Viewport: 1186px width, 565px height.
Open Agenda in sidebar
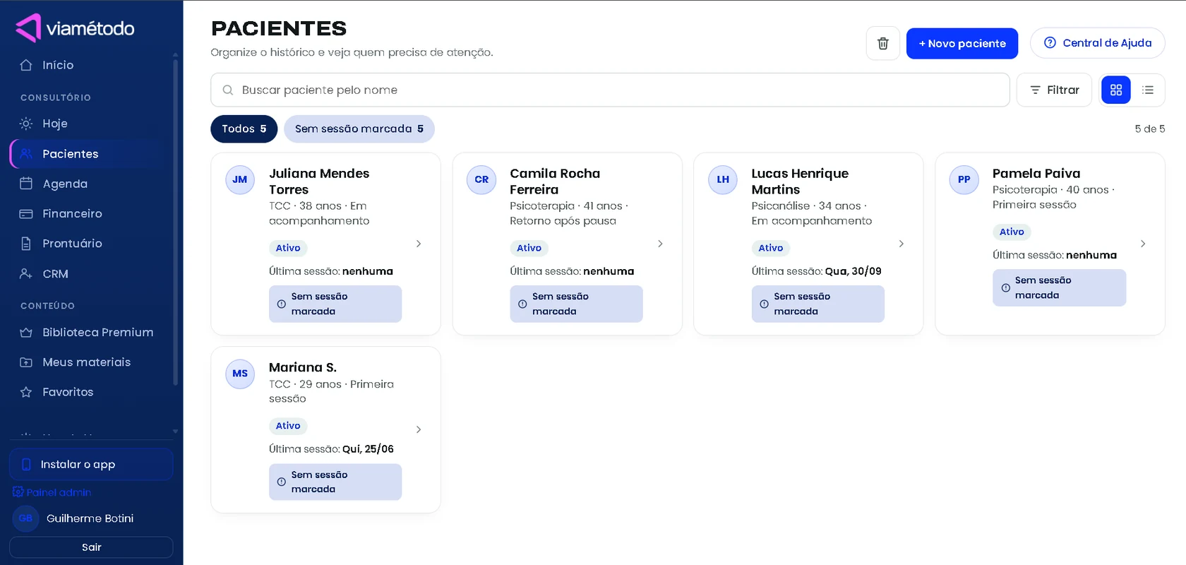point(88,184)
